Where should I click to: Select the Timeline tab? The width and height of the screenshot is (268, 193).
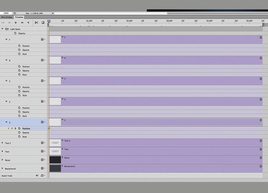click(19, 17)
